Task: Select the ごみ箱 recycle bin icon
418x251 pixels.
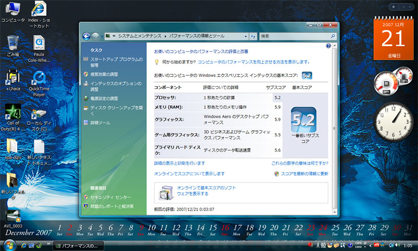Action: tap(13, 46)
